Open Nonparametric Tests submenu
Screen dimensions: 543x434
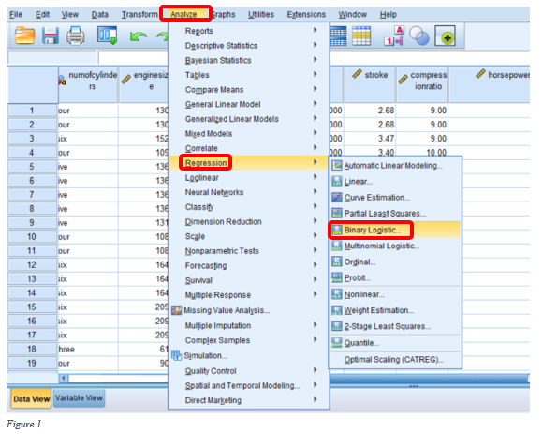coord(249,251)
